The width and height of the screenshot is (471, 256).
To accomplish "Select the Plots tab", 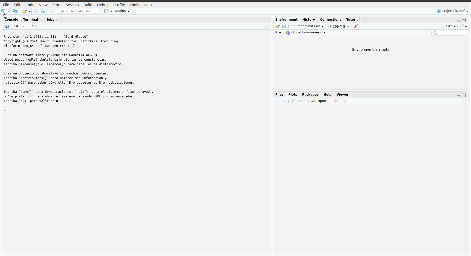I will tap(293, 95).
